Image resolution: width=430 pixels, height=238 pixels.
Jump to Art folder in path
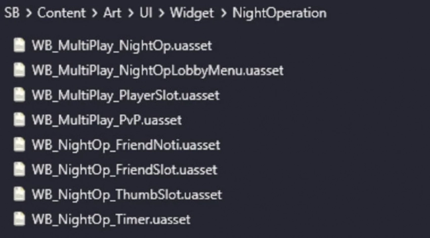[111, 14]
